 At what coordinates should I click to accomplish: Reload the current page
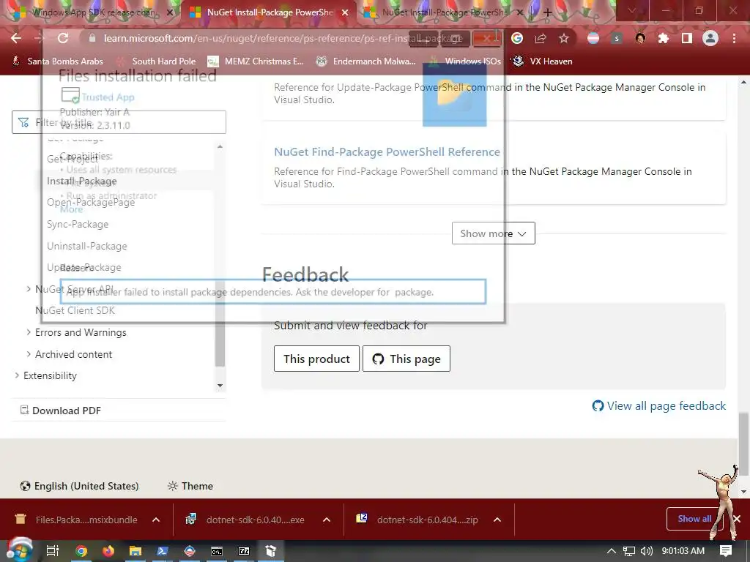pos(63,38)
